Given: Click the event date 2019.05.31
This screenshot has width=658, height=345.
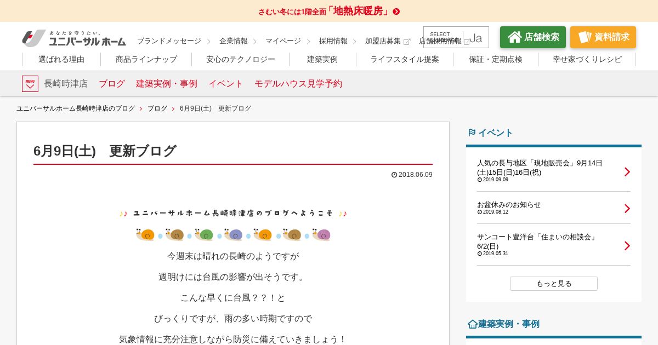Looking at the screenshot, I should (496, 254).
